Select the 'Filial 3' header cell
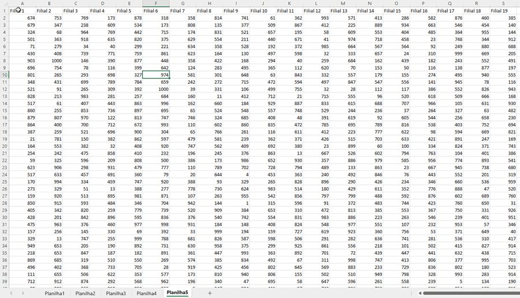Screen dimensions: 520x298 76,10
